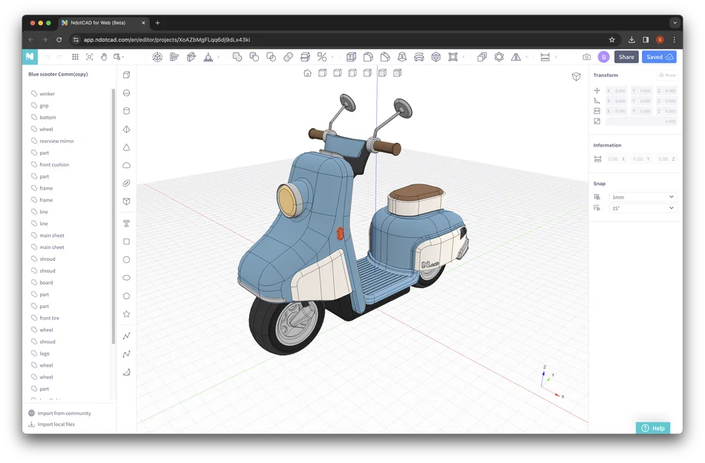Use the intersect boolean tool
Screen dimensions: 705x463
pos(271,57)
